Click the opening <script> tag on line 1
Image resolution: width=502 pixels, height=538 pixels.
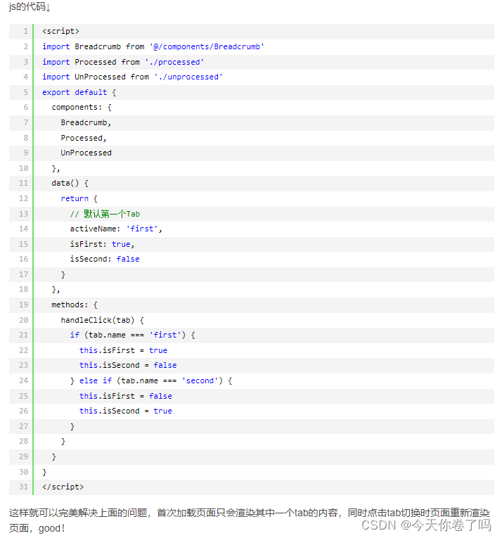pos(60,31)
